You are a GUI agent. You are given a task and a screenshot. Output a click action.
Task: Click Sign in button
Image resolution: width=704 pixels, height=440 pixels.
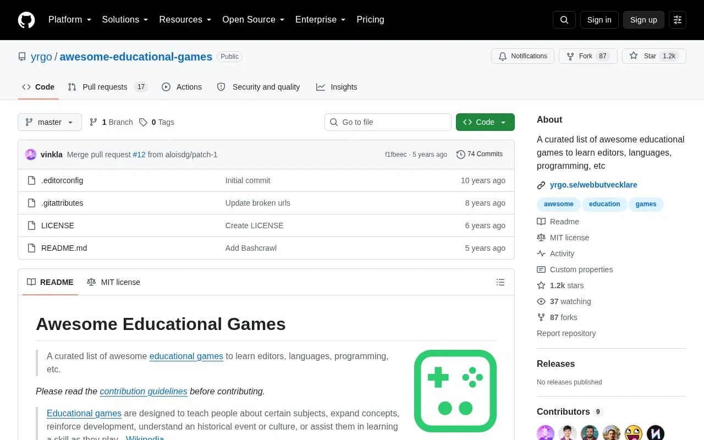click(x=599, y=20)
